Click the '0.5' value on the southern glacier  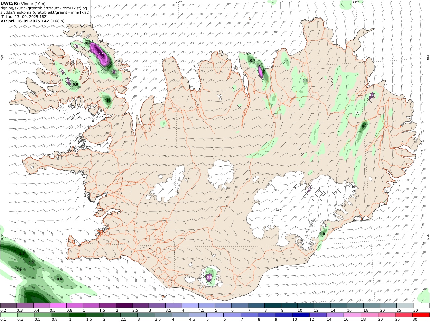click(209, 277)
